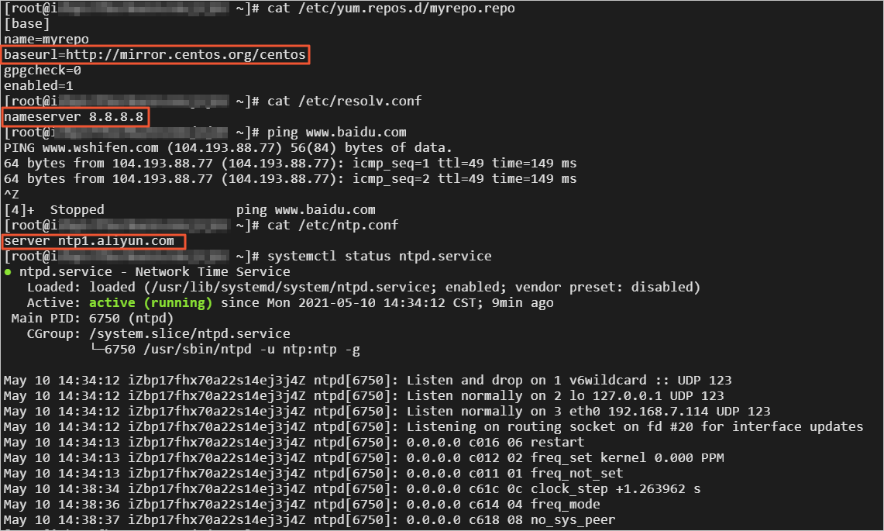Click the nameserver 8.8.8.8 line
This screenshot has height=531, width=884.
point(74,117)
